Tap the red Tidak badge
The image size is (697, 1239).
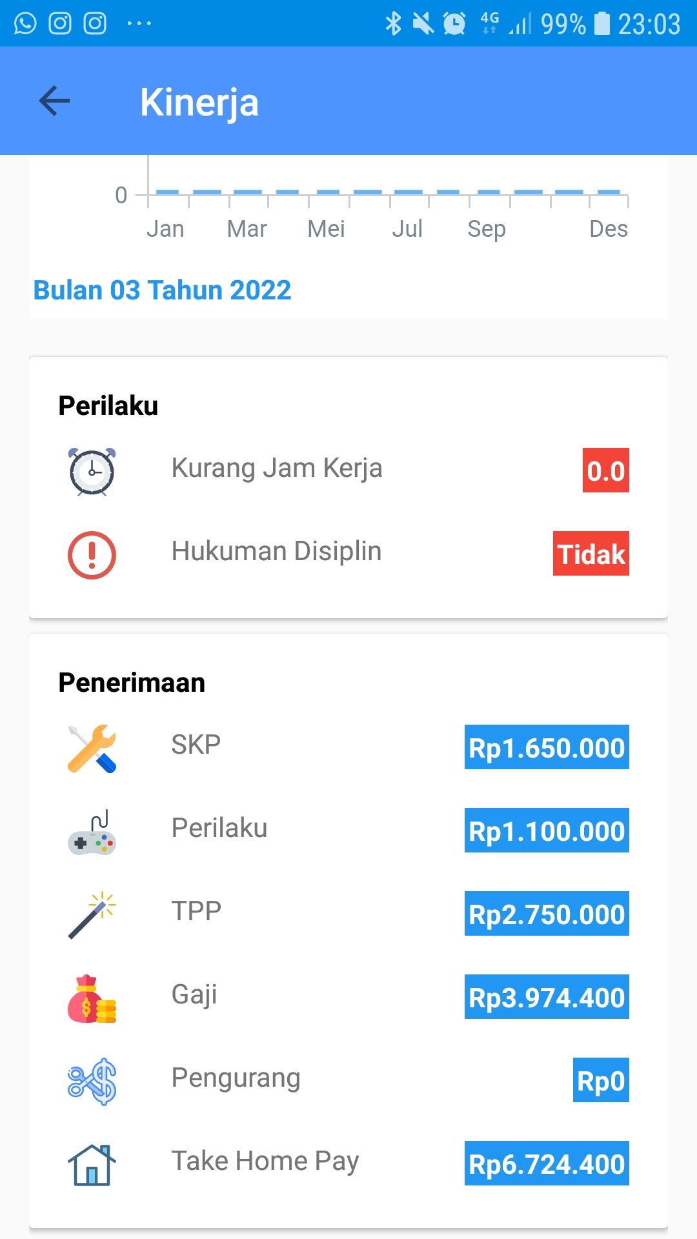(x=591, y=554)
